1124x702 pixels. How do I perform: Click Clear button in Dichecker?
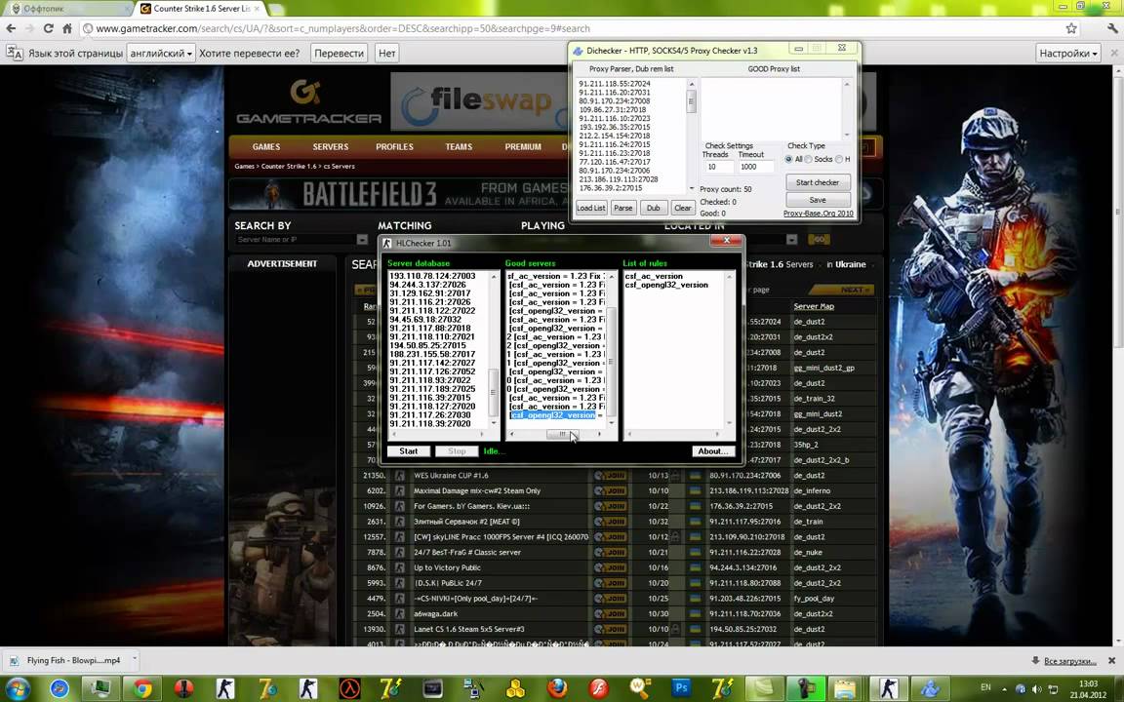tap(683, 208)
